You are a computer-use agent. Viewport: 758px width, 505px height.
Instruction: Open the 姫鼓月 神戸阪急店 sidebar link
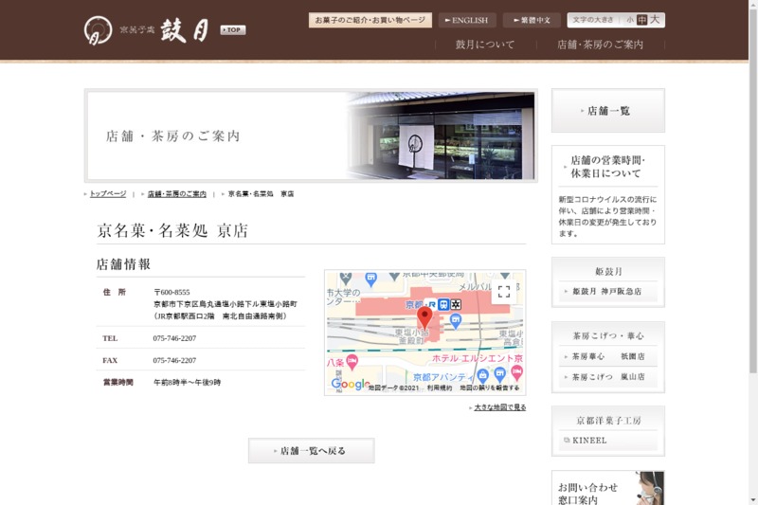point(607,292)
